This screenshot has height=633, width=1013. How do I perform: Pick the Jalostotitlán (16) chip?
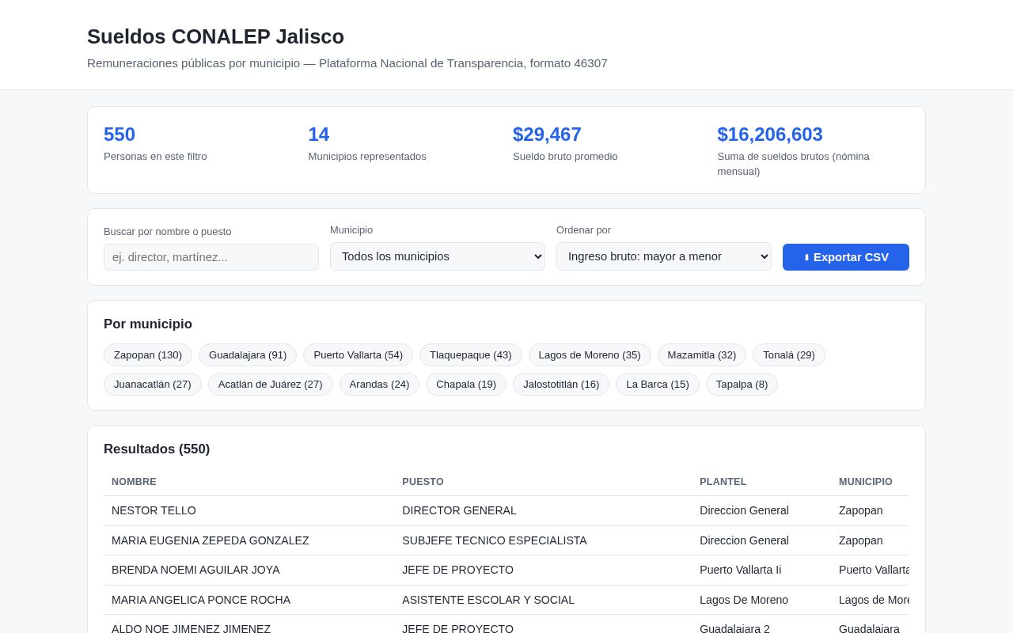[561, 384]
